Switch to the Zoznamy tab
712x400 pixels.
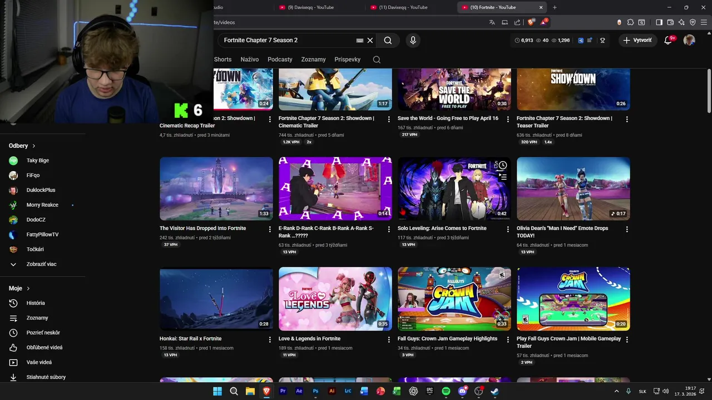pyautogui.click(x=313, y=59)
